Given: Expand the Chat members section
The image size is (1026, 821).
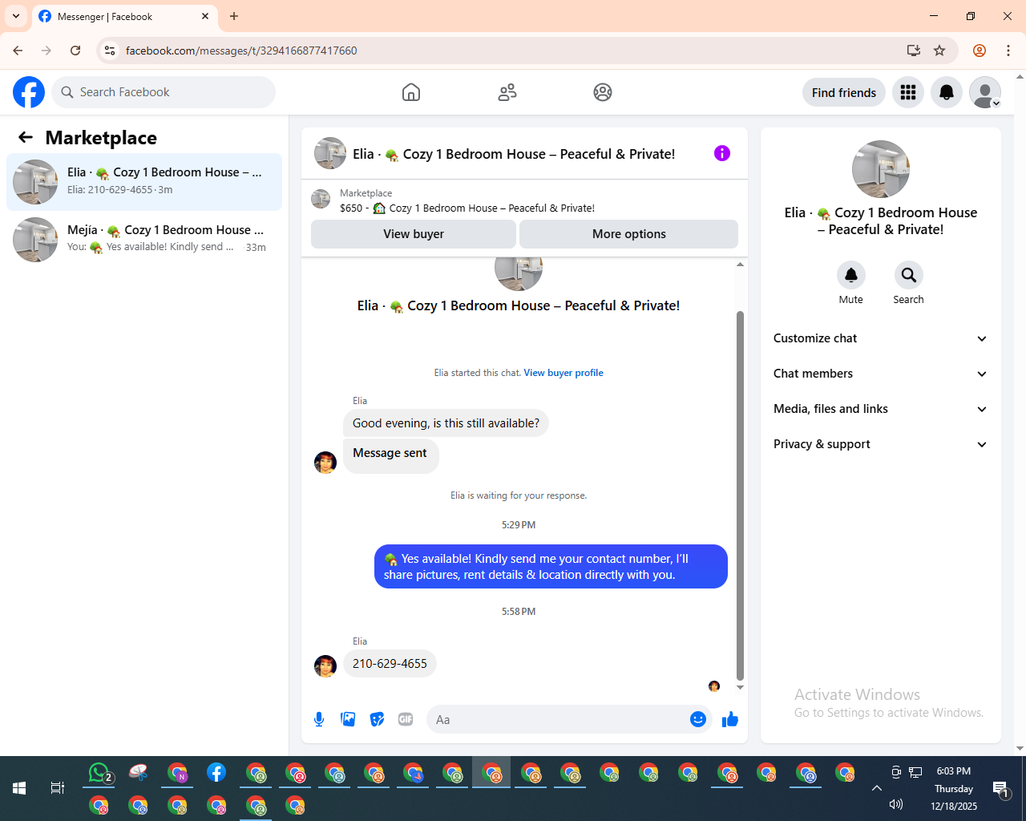Looking at the screenshot, I should (x=881, y=374).
